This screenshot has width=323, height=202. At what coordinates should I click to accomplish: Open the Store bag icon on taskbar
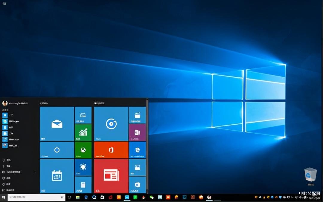pos(102,197)
